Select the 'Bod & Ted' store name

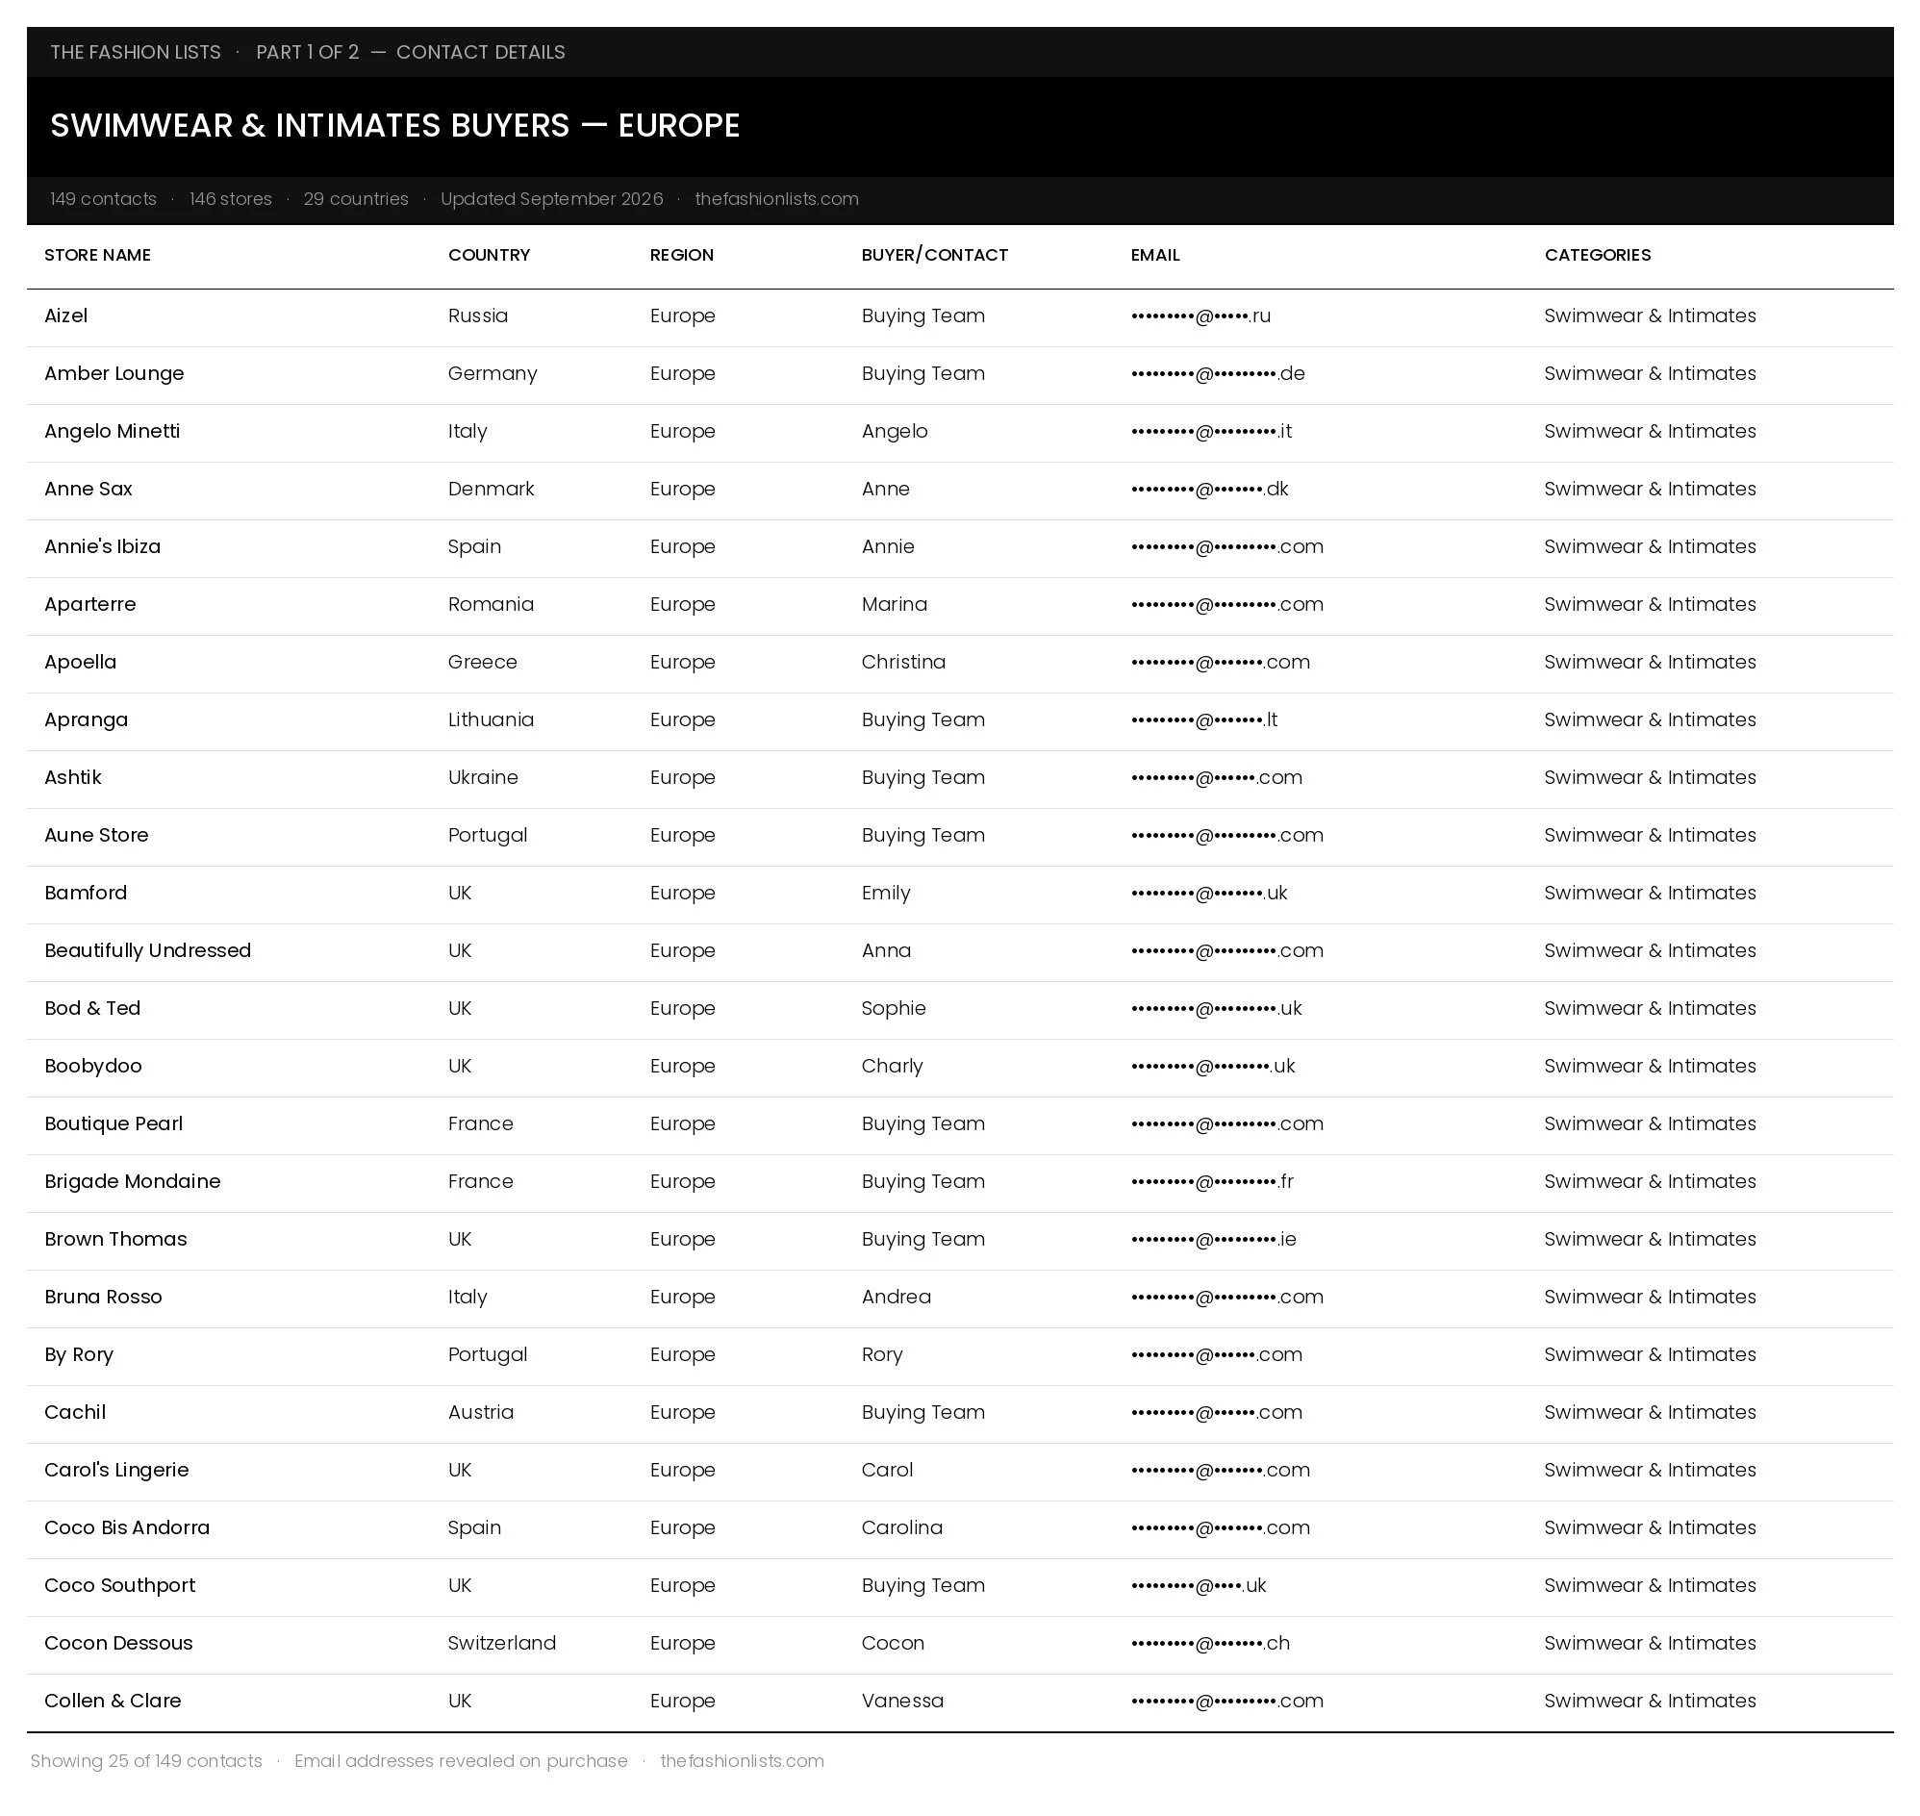pos(93,1009)
